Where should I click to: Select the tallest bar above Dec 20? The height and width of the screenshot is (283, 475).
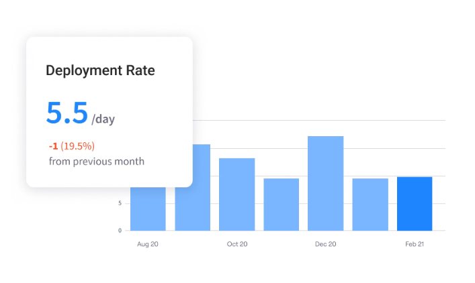(x=325, y=183)
